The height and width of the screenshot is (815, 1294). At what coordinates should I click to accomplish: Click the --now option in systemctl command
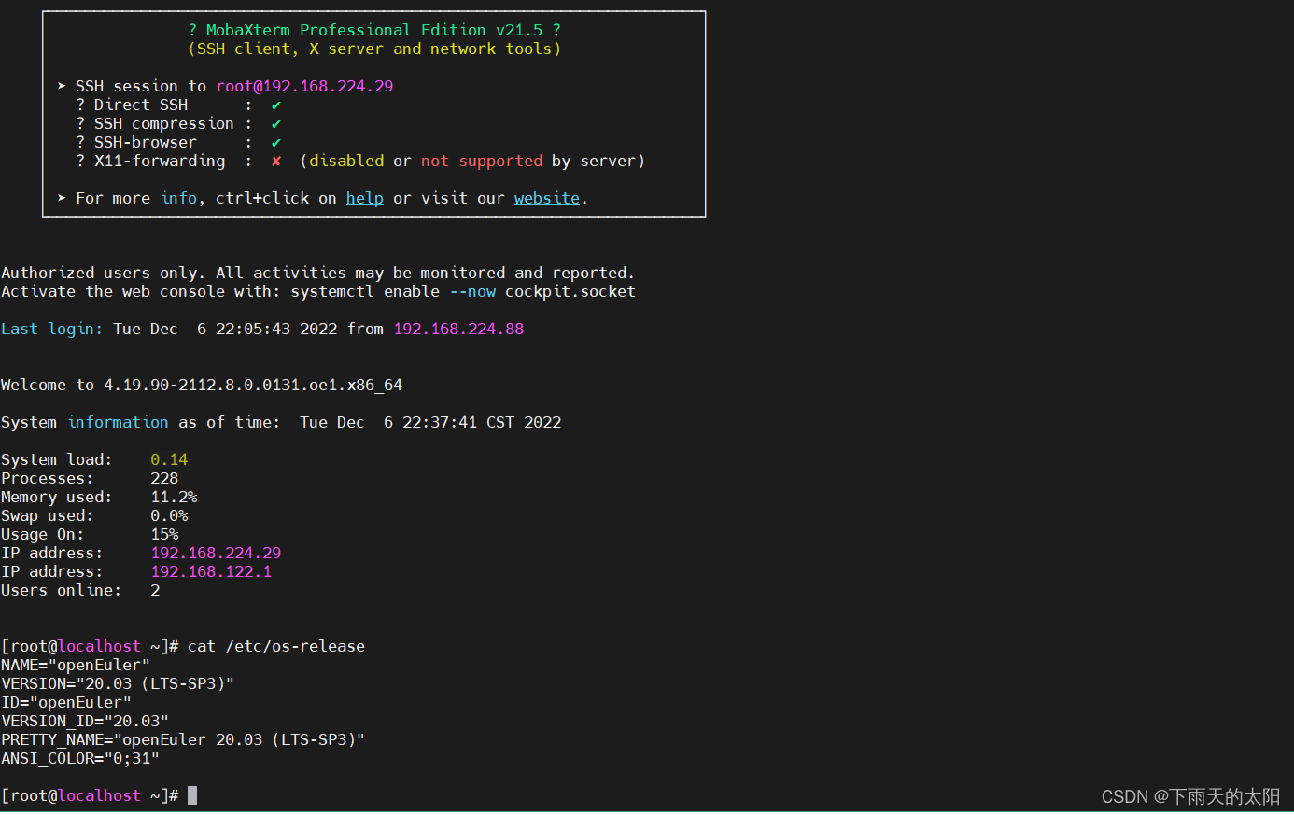click(x=472, y=291)
